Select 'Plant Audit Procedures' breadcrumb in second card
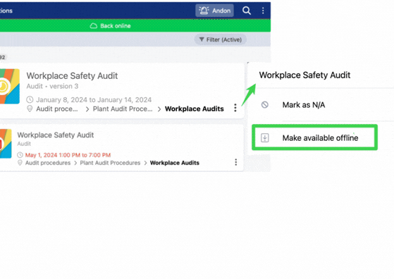The width and height of the screenshot is (394, 279). pyautogui.click(x=110, y=163)
